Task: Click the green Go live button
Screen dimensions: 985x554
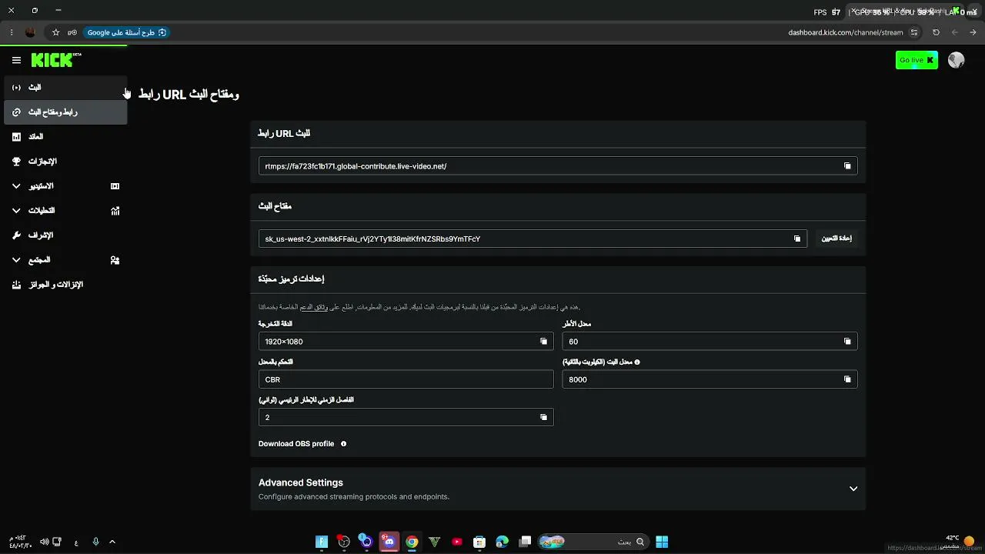Action: pyautogui.click(x=917, y=60)
